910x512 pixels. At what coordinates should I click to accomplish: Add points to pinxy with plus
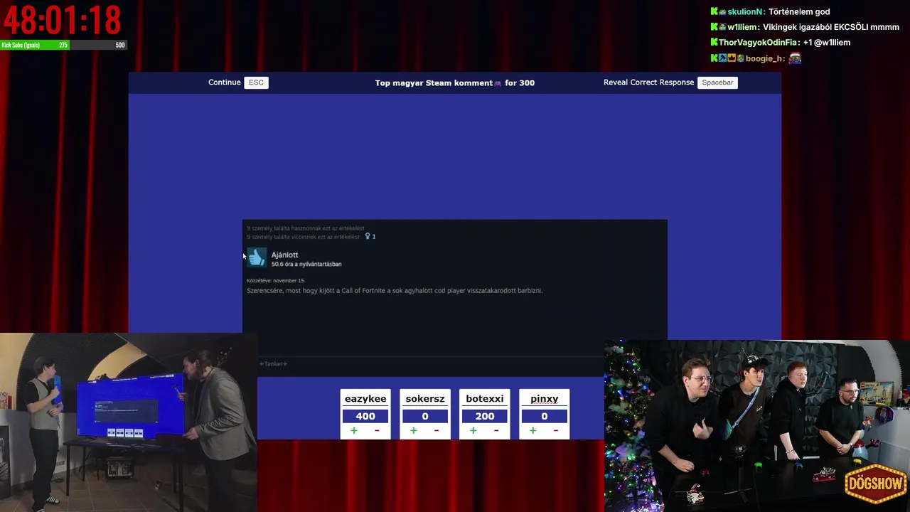[x=533, y=430]
